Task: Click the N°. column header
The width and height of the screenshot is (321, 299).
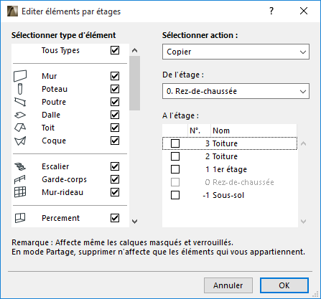Action: coord(199,130)
